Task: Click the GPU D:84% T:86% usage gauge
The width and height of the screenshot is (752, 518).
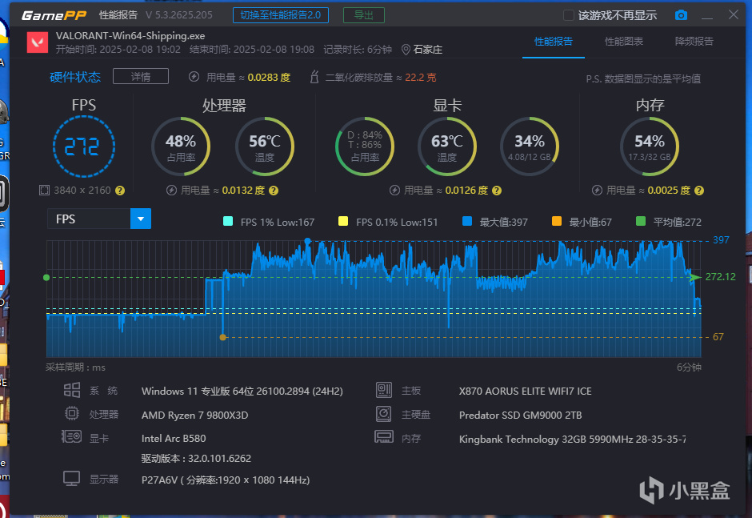Action: click(365, 147)
